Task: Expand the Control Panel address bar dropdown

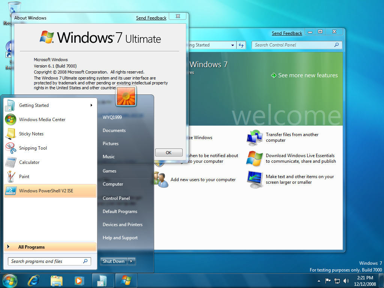Action: (x=233, y=45)
